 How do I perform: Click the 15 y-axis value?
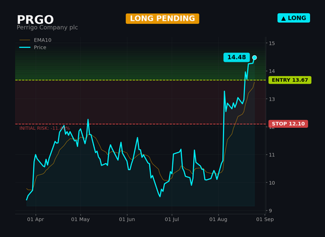tap(272, 44)
